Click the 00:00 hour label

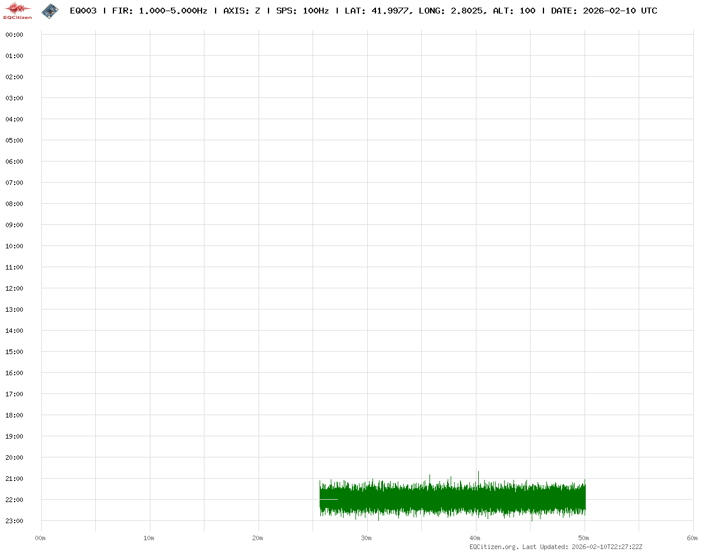point(14,35)
